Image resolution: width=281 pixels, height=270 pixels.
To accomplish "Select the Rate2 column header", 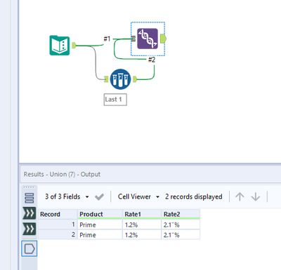I will [181, 214].
